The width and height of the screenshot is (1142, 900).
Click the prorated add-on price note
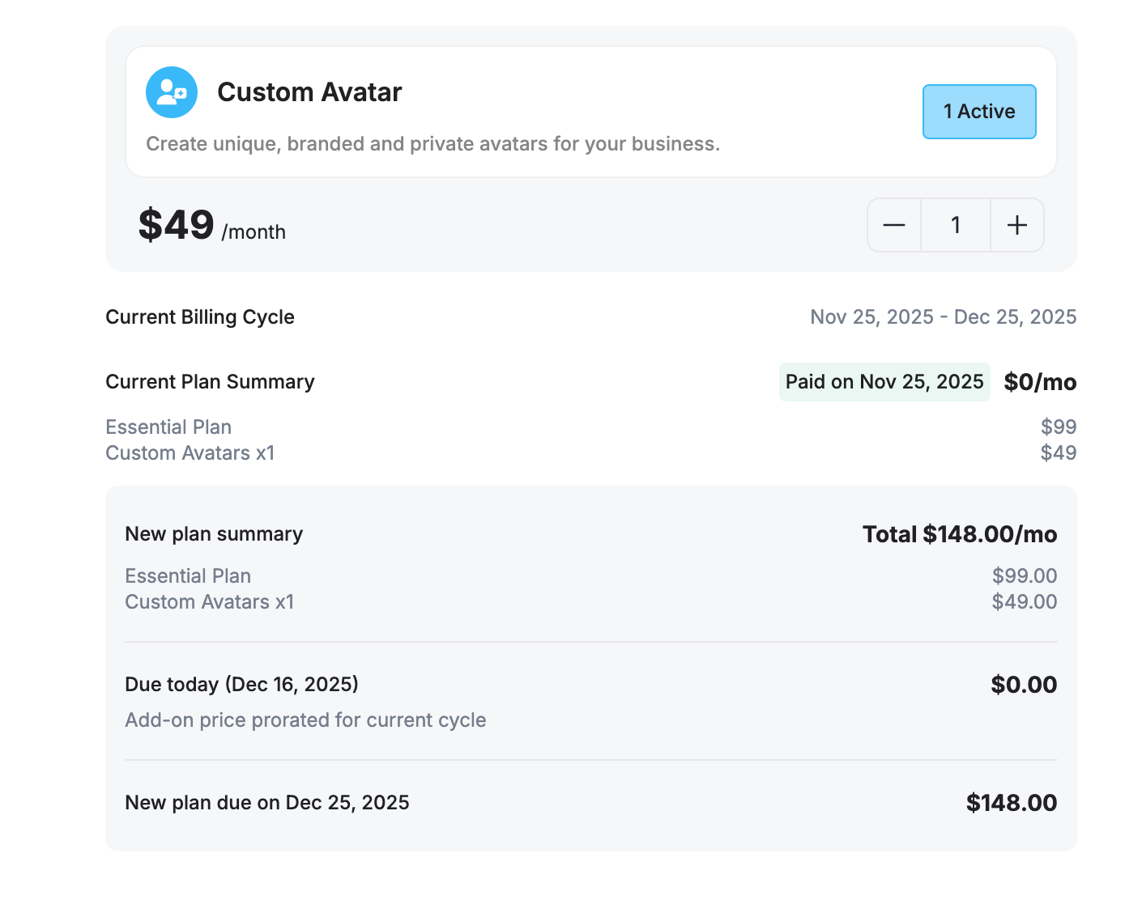click(305, 720)
